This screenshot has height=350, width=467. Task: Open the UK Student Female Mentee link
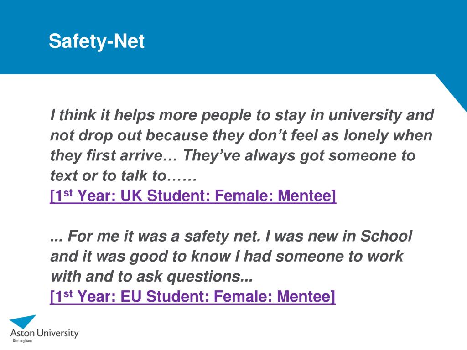193,196
